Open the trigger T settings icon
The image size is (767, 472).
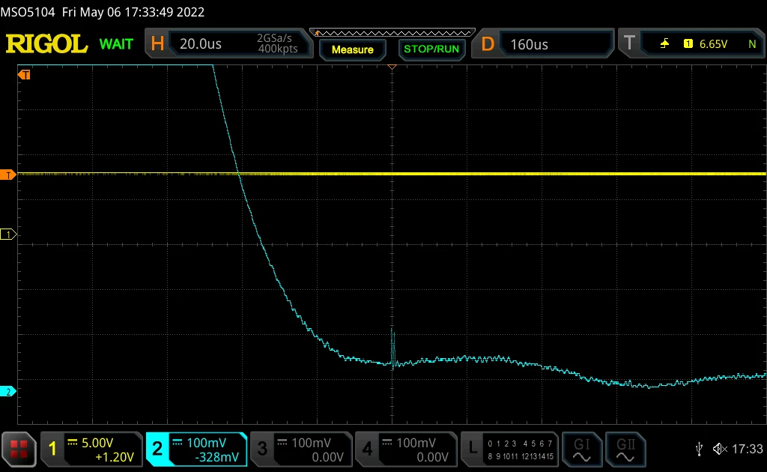(629, 43)
